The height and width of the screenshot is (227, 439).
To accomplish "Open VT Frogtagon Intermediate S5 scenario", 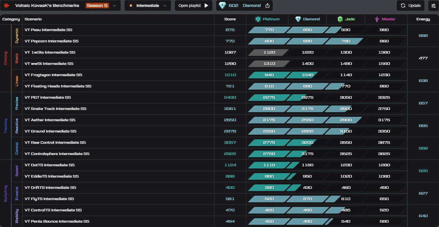I will [x=53, y=75].
